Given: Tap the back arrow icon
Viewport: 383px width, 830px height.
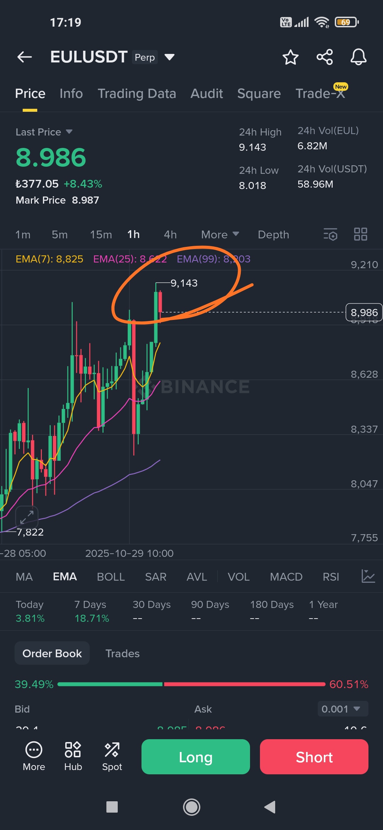Looking at the screenshot, I should (x=24, y=57).
